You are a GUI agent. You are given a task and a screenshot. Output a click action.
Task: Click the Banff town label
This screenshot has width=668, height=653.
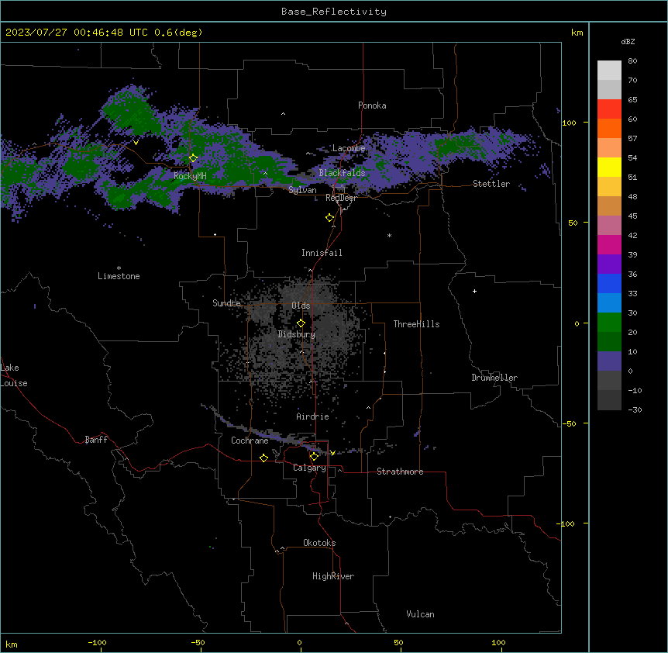[x=96, y=440]
